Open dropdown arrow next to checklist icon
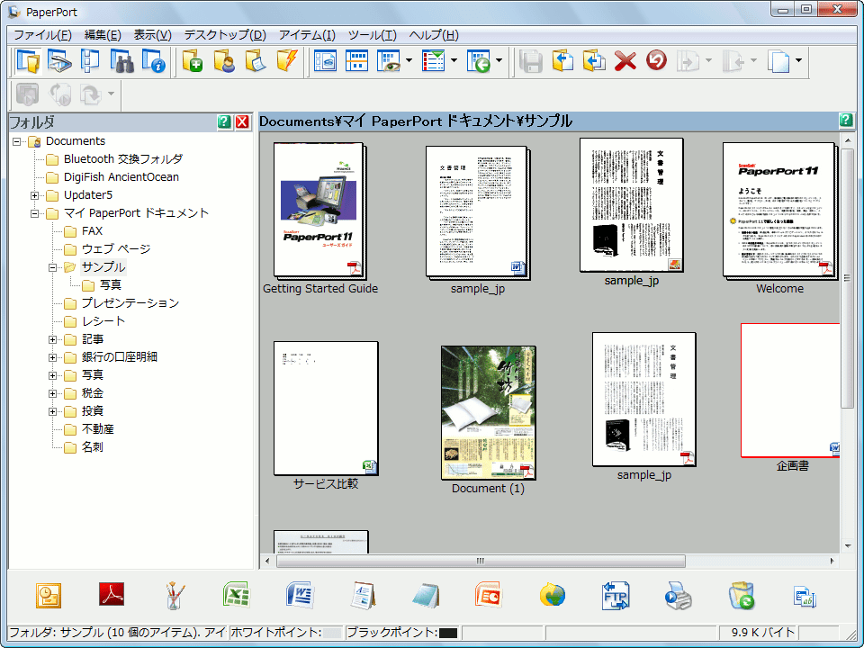 (454, 60)
